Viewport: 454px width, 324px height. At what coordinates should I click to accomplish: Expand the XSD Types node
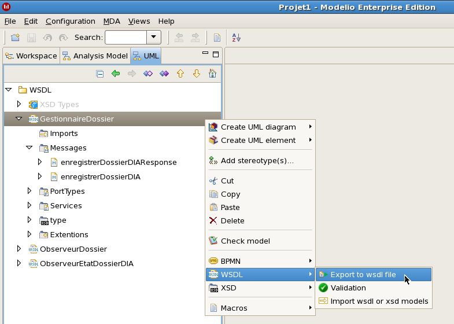(19, 104)
